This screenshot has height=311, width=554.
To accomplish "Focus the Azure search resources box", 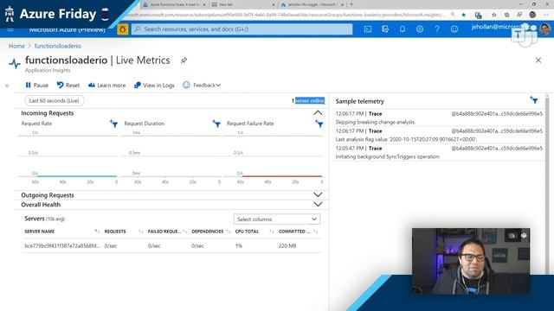I will [242, 29].
